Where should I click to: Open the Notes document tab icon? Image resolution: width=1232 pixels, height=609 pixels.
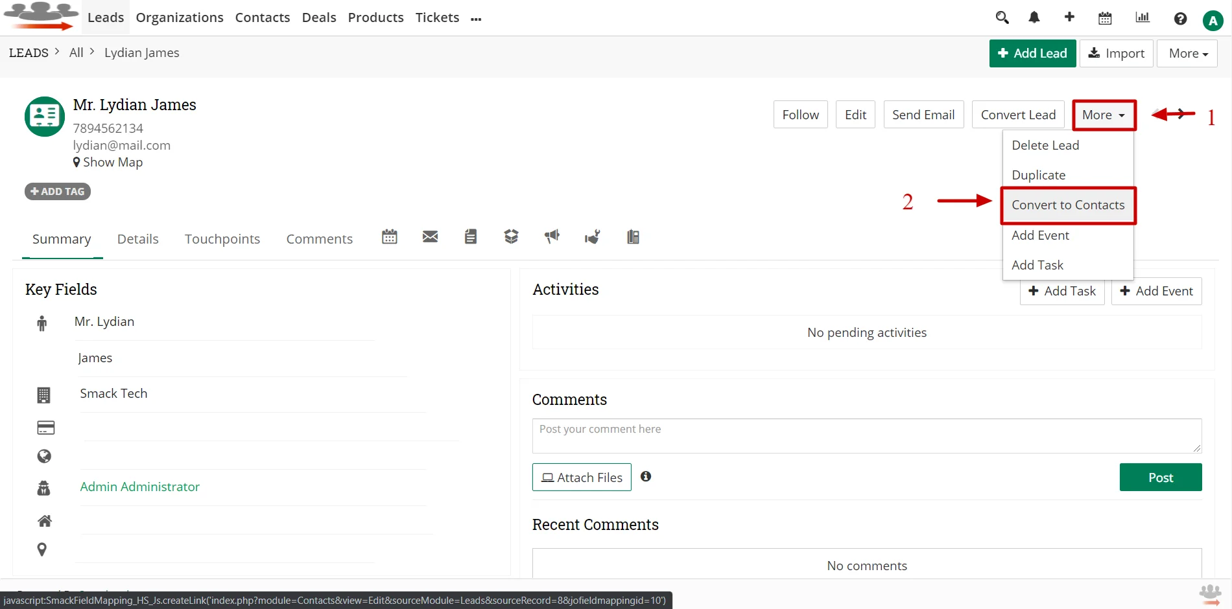pyautogui.click(x=470, y=237)
